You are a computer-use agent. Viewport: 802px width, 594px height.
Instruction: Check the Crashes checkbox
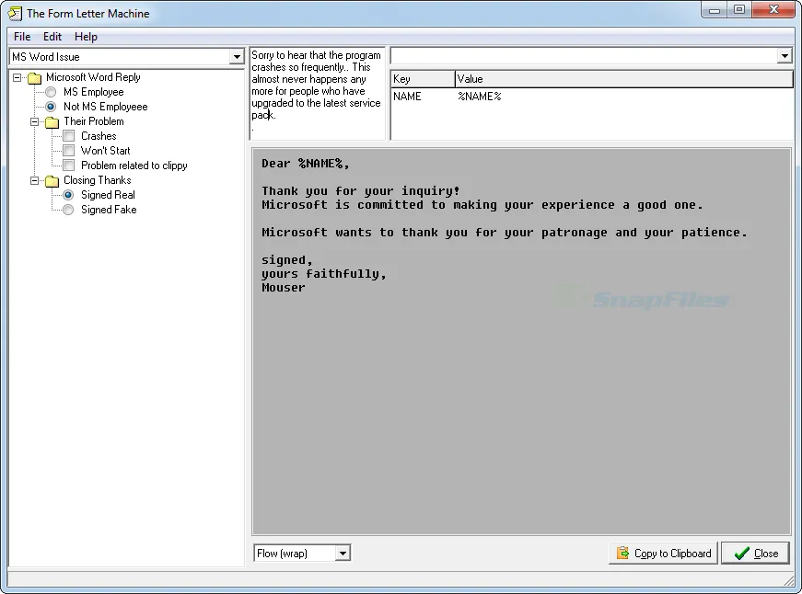(x=69, y=136)
